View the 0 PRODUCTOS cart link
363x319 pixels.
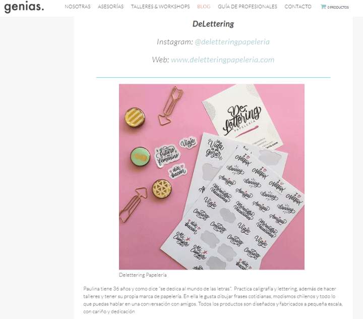(338, 7)
